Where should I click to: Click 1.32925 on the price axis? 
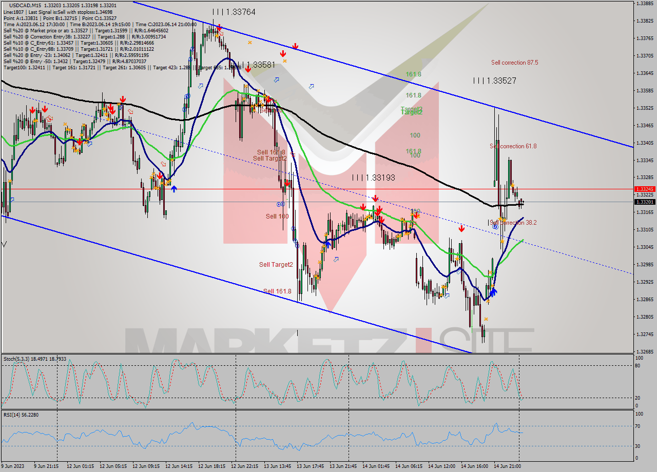644,282
